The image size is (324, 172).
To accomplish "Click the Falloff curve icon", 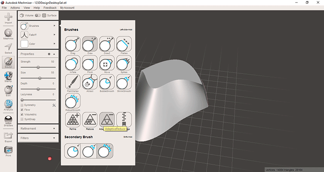I will tap(24, 35).
